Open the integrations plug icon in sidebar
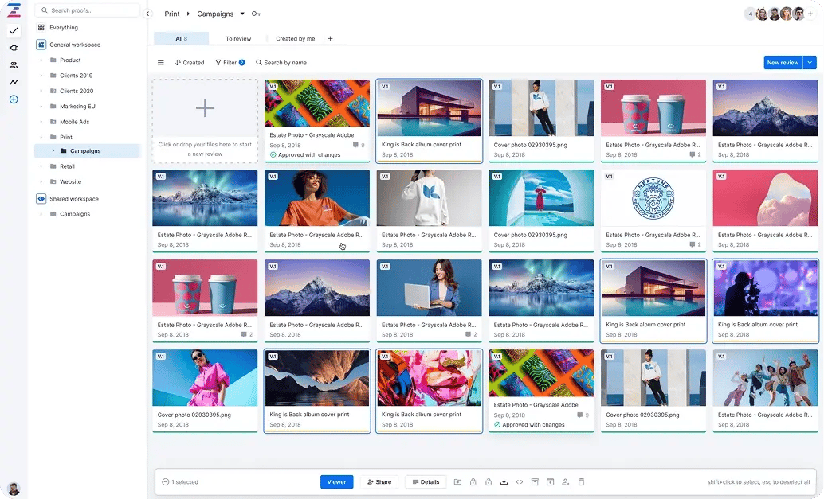This screenshot has height=499, width=824. pyautogui.click(x=13, y=48)
